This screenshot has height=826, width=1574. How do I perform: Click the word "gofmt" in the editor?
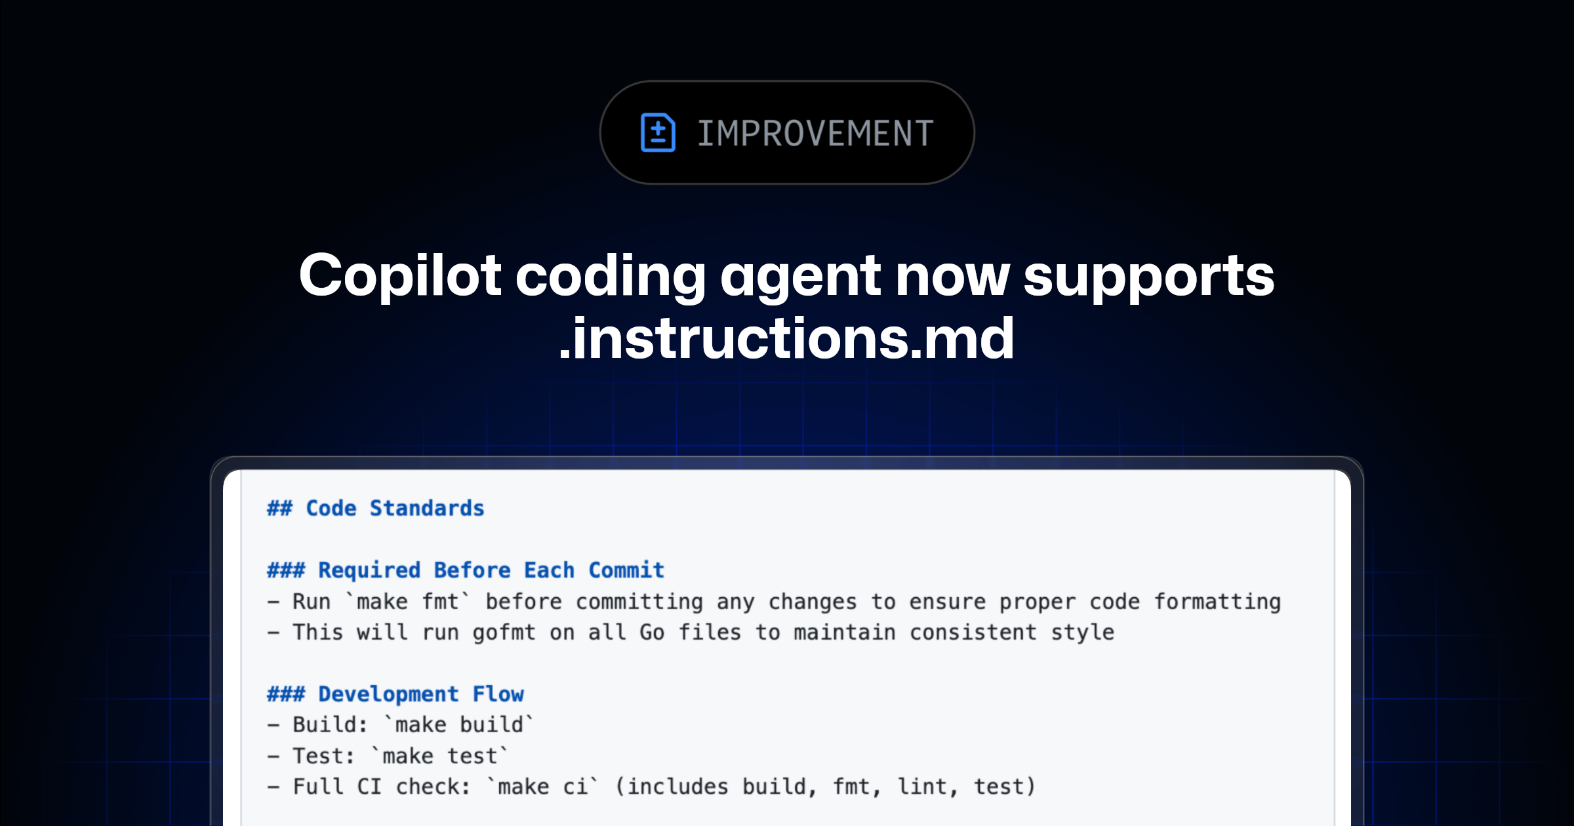(504, 632)
